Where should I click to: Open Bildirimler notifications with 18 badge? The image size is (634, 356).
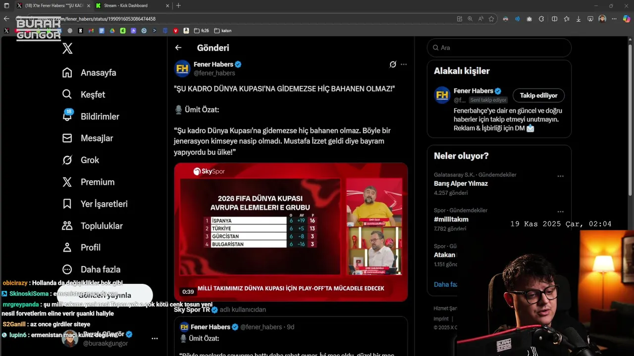[x=91, y=116]
